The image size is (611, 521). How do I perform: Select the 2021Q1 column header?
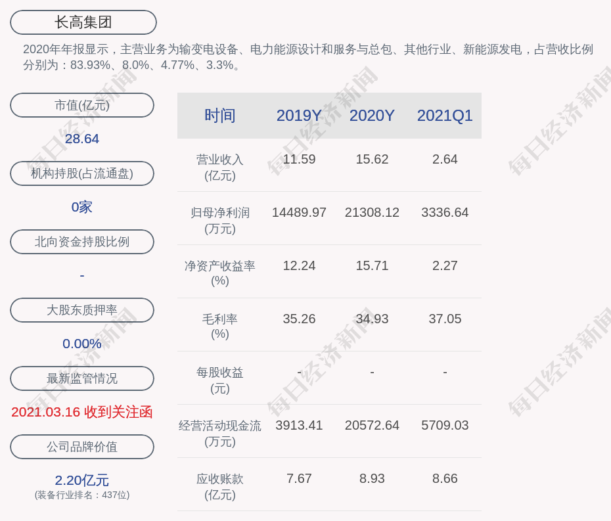[x=445, y=116]
